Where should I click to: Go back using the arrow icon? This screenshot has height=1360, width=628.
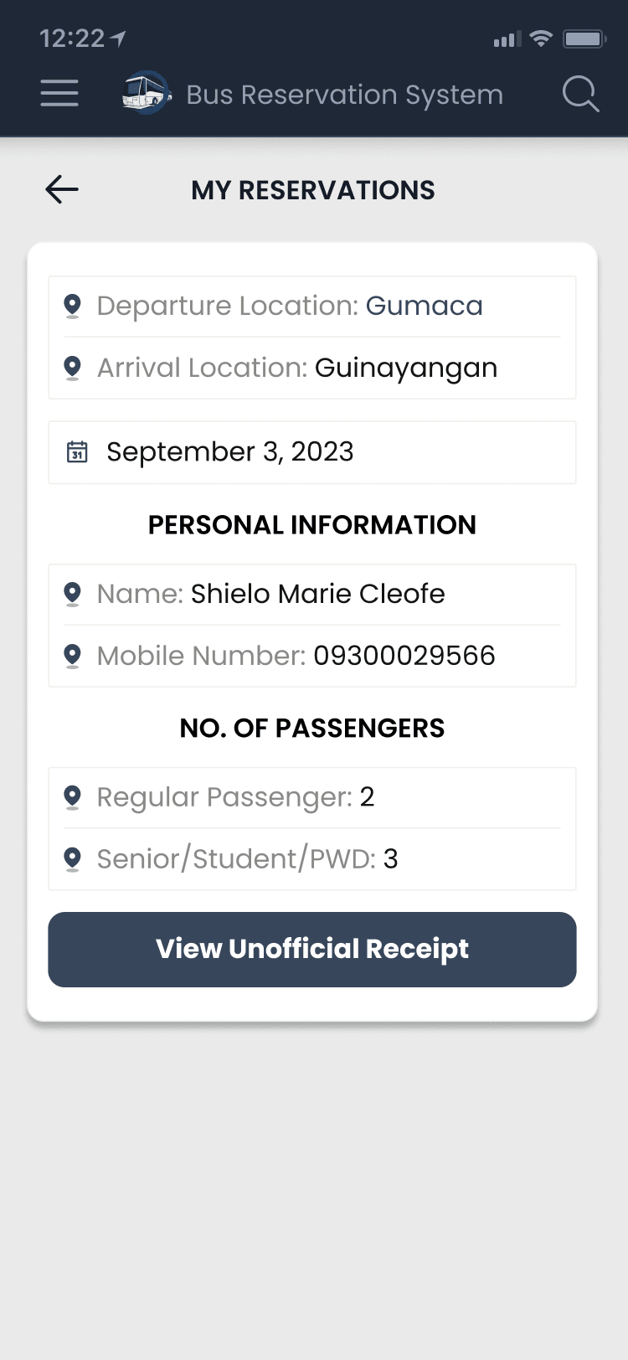click(62, 189)
